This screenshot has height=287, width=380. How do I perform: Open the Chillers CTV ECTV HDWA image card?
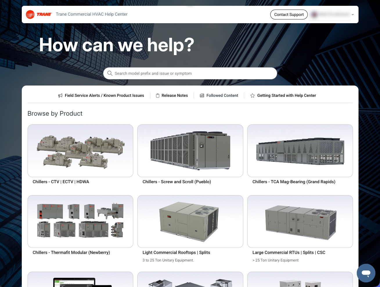pyautogui.click(x=80, y=151)
